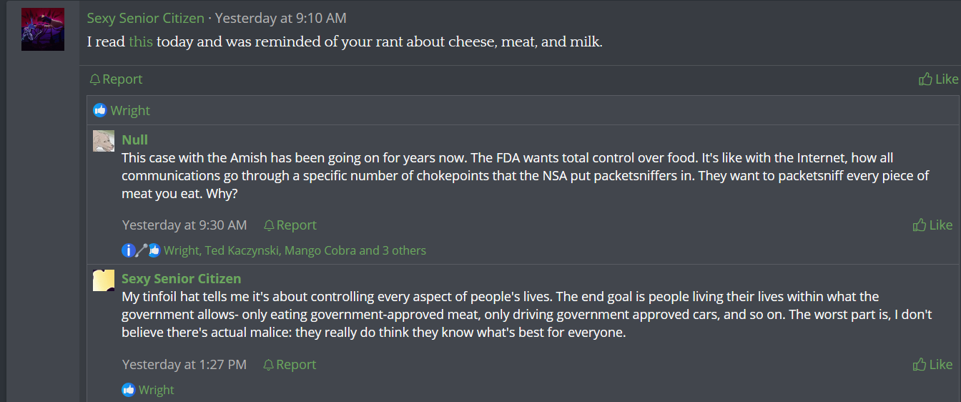
Task: Click Null's small avatar thumbnail
Action: pos(104,141)
